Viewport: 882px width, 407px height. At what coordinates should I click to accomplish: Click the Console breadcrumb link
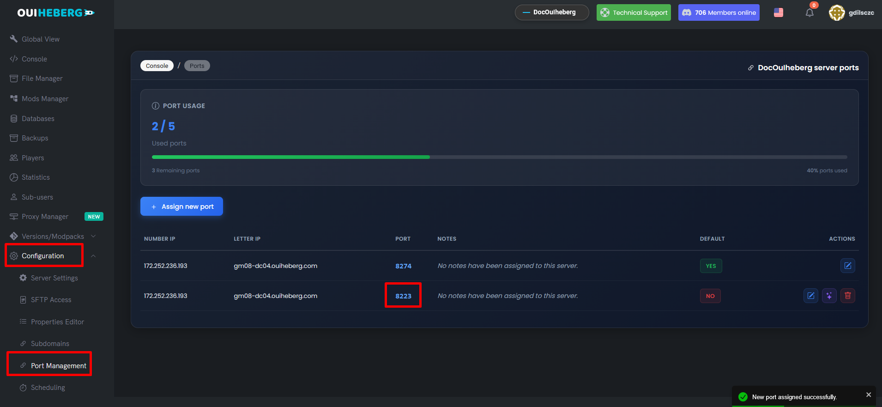pyautogui.click(x=157, y=66)
